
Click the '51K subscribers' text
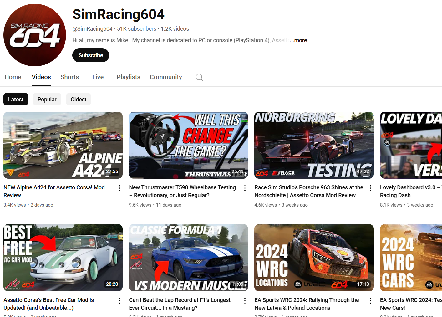[137, 29]
